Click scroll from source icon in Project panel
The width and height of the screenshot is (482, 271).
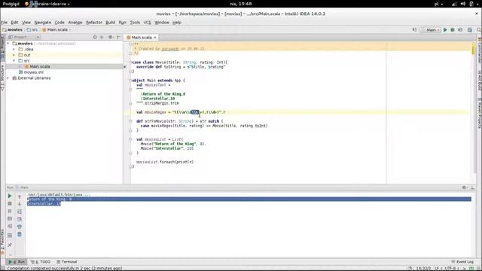95,37
